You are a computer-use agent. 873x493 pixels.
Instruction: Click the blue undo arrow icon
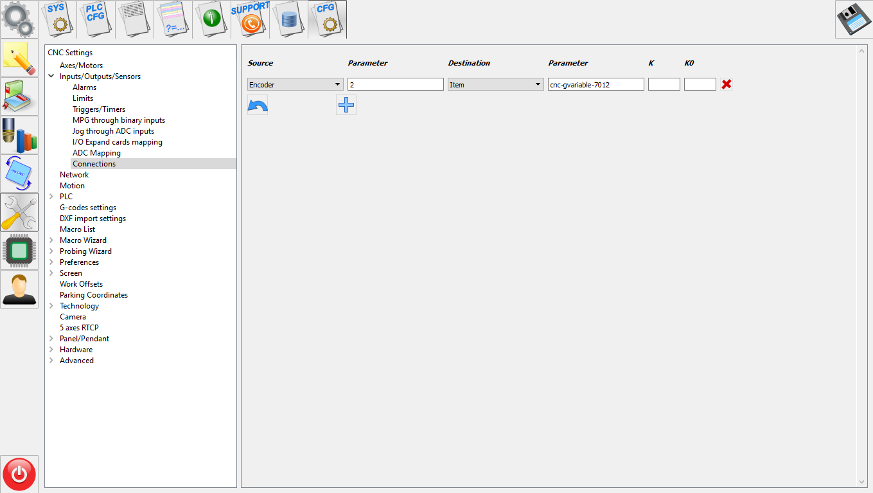tap(258, 105)
